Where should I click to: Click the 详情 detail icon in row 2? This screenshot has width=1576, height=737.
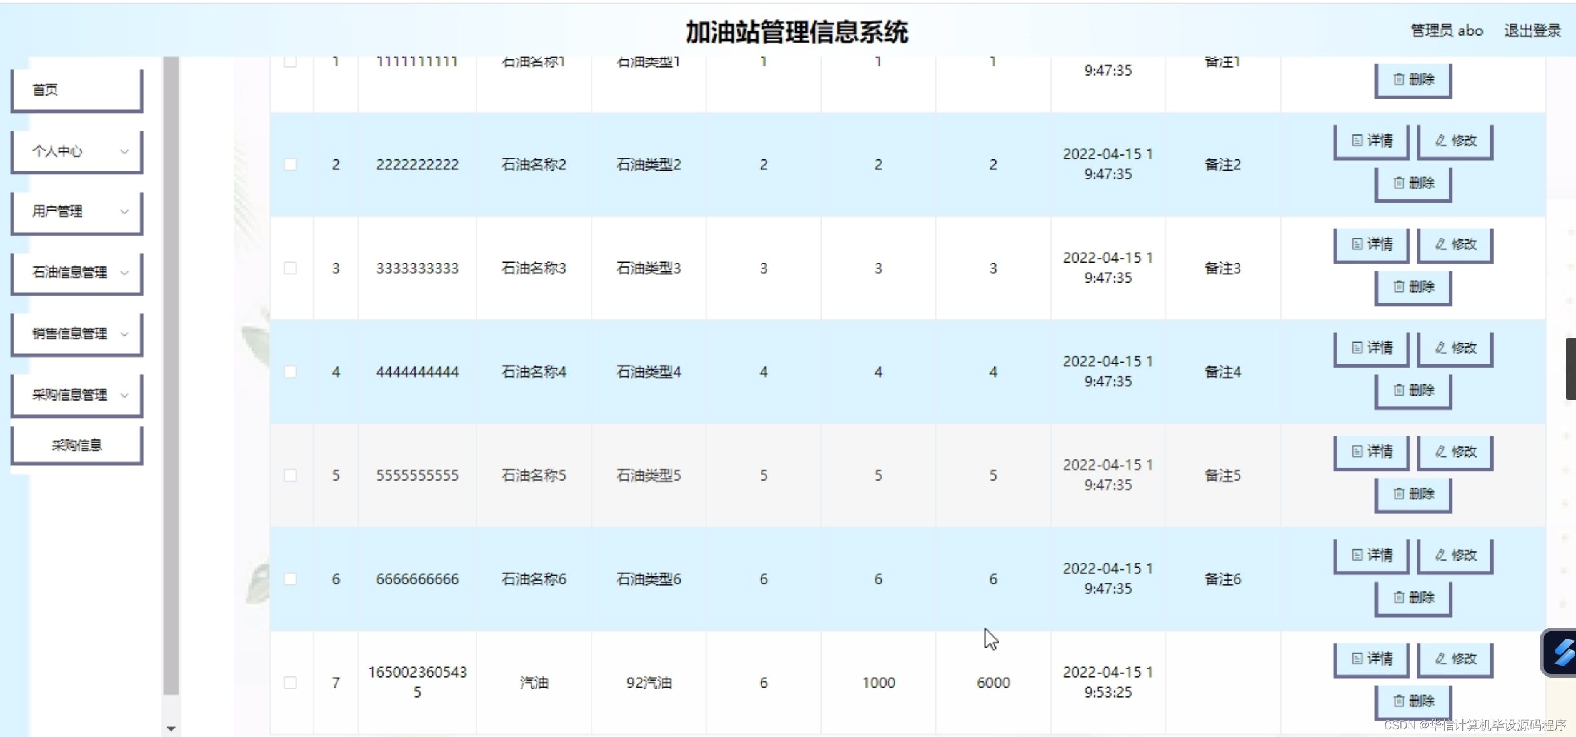1357,141
